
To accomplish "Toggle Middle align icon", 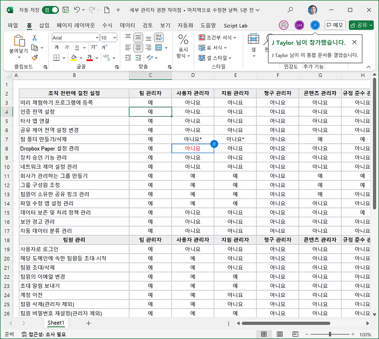I will (x=138, y=37).
